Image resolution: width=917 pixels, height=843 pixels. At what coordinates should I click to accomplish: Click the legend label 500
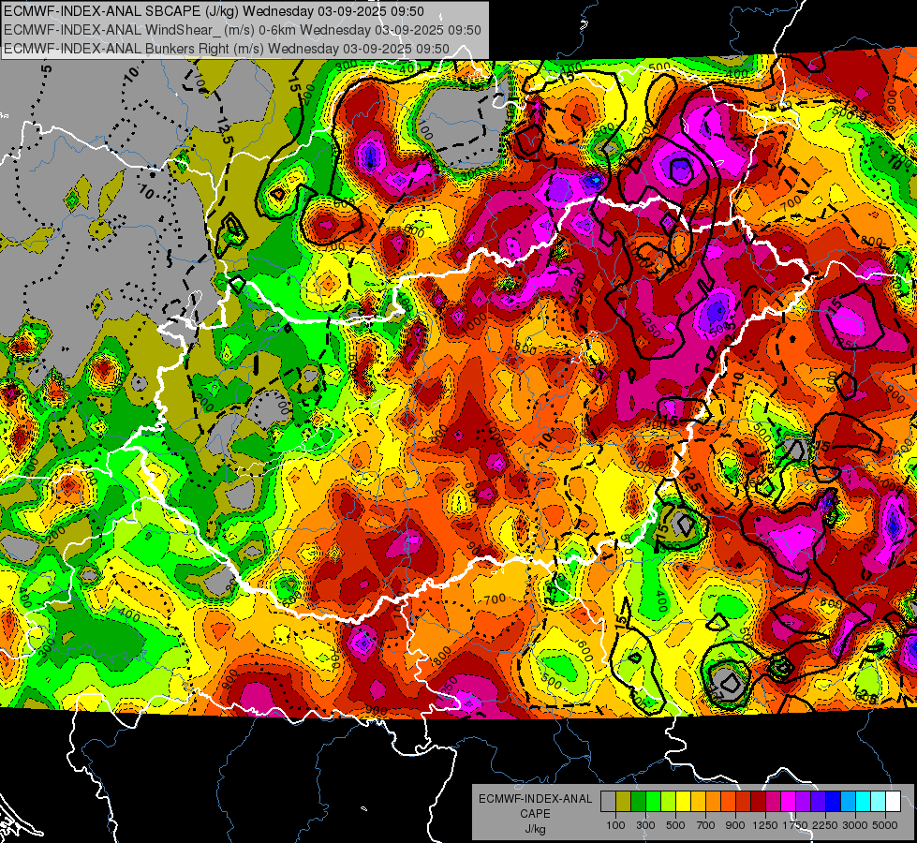tap(675, 826)
